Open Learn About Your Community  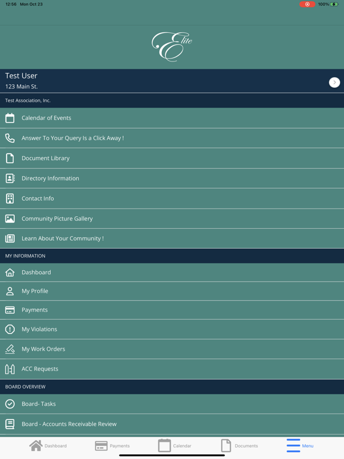[x=172, y=238]
